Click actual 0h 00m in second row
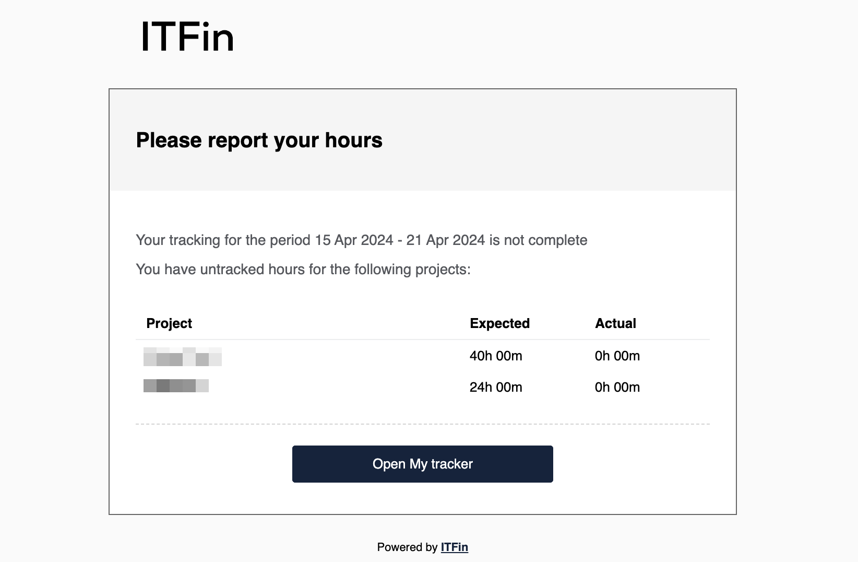The image size is (858, 562). click(x=617, y=387)
